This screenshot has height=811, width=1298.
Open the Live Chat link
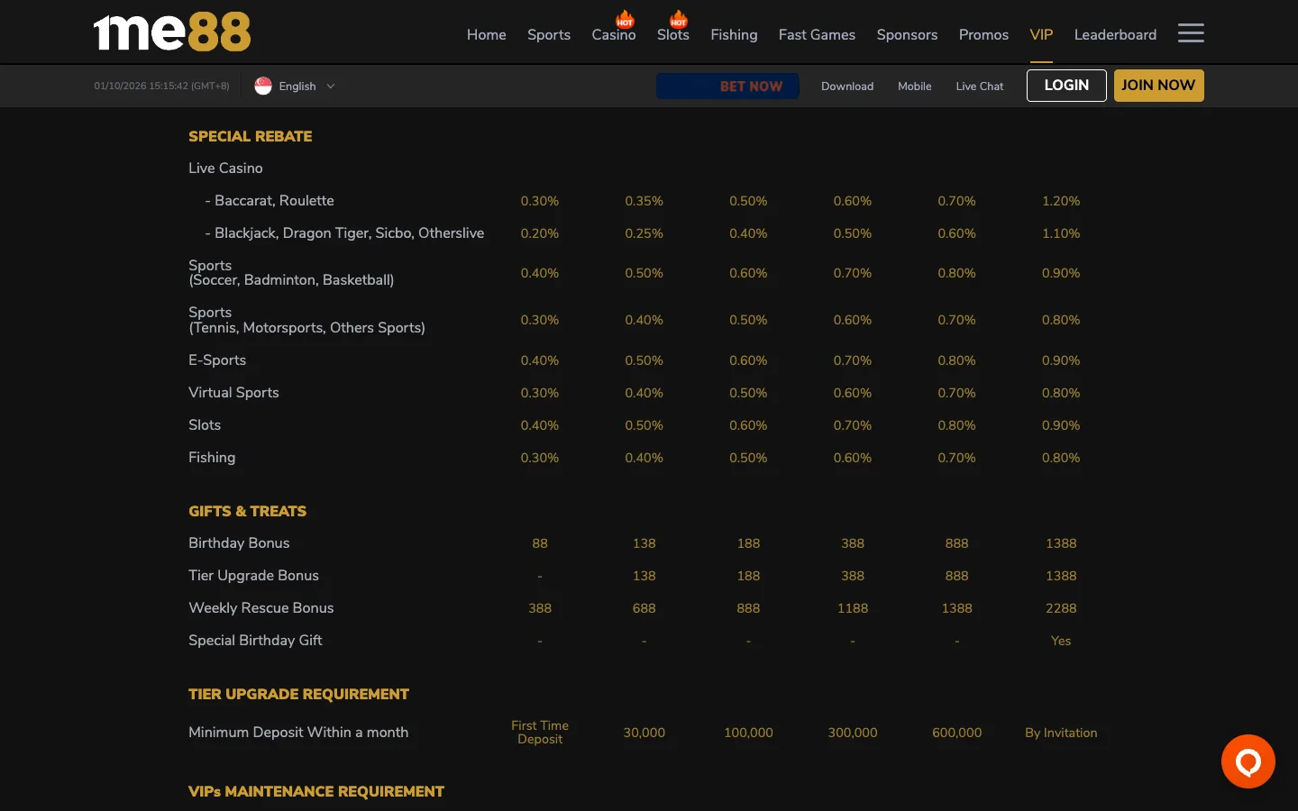click(980, 87)
